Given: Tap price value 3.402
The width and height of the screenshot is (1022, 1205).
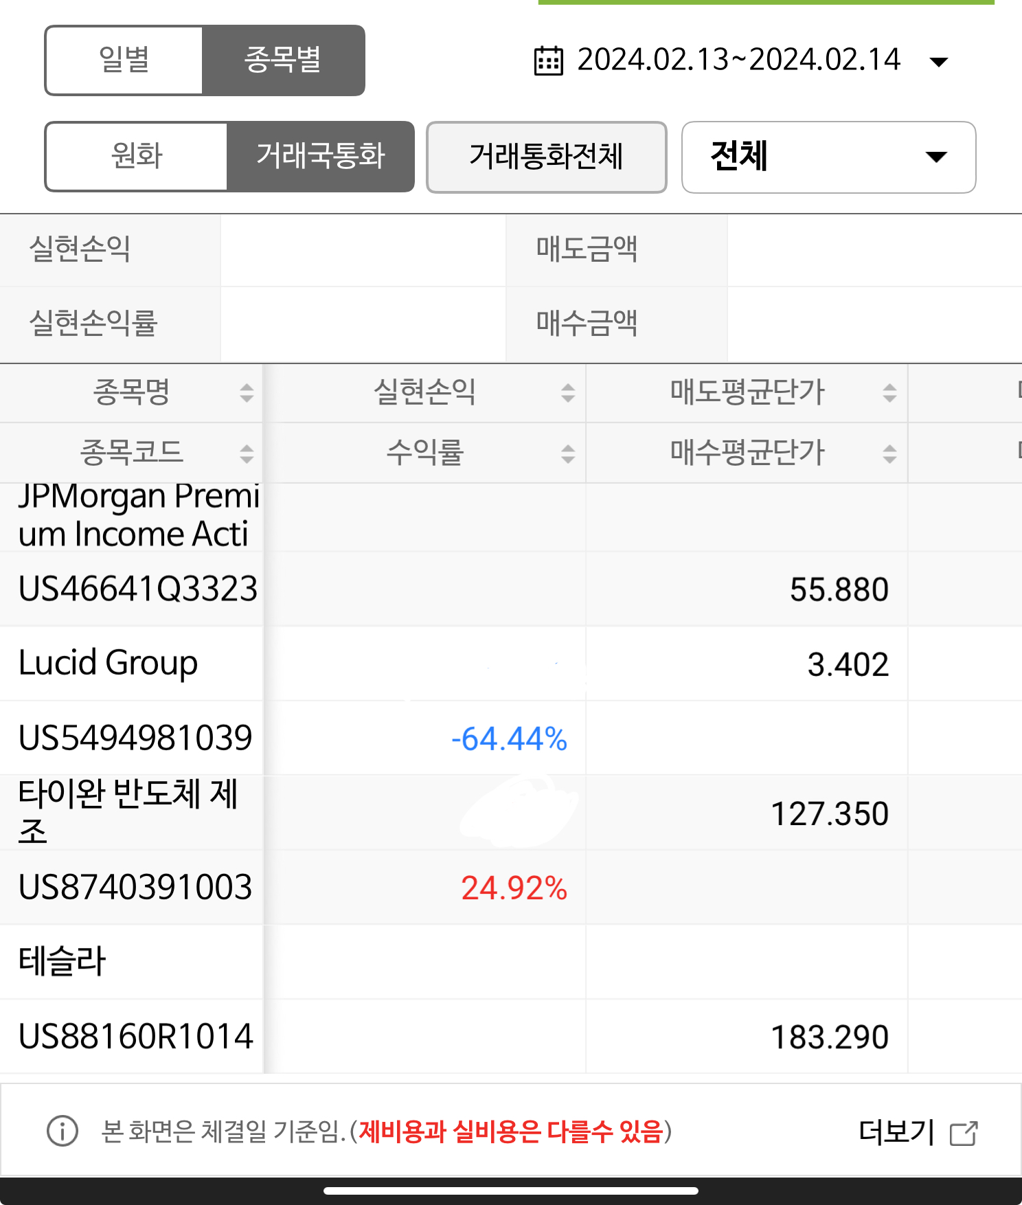Looking at the screenshot, I should pos(848,664).
